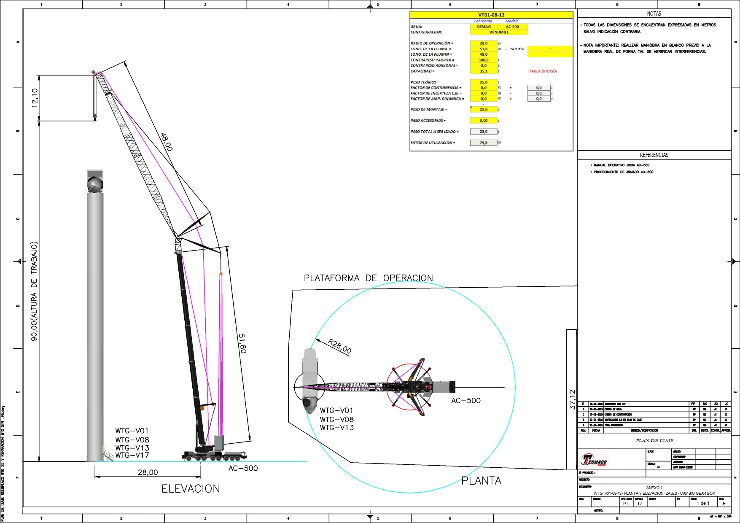Click the 3,00 peso accesorios cell
This screenshot has height=523, width=740.
tap(483, 121)
